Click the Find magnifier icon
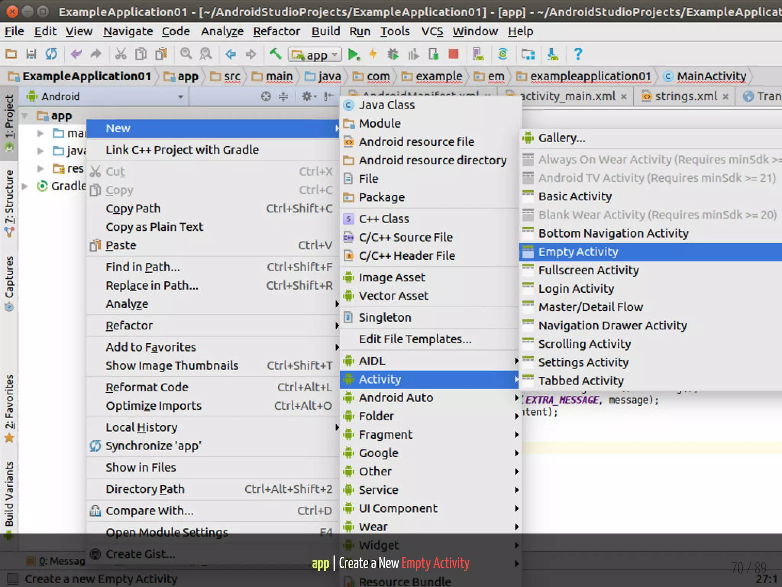Viewport: 782px width, 587px height. tap(186, 54)
